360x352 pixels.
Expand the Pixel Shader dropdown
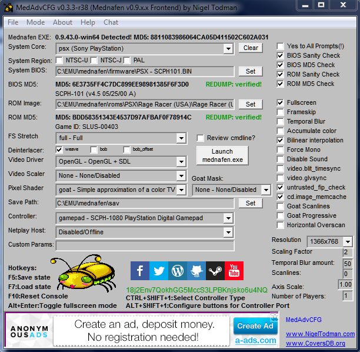(x=181, y=190)
